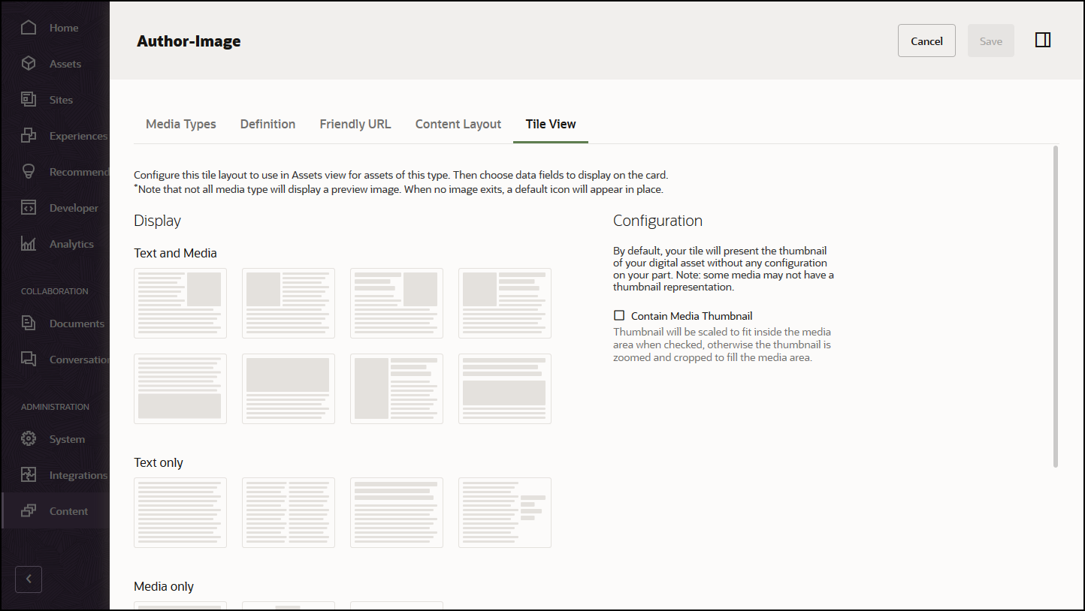Viewport: 1085px width, 611px height.
Task: Click the Configuration section heading
Action: click(x=657, y=221)
